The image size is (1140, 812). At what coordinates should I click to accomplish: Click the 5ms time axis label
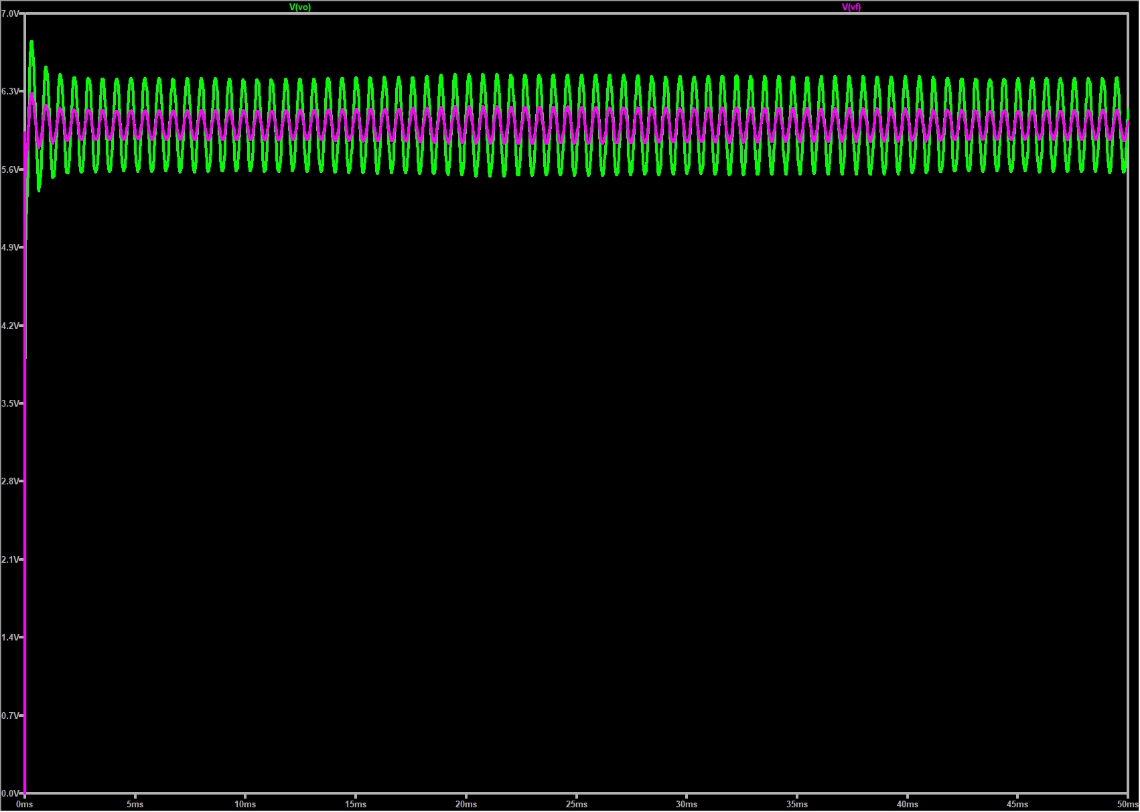[135, 804]
